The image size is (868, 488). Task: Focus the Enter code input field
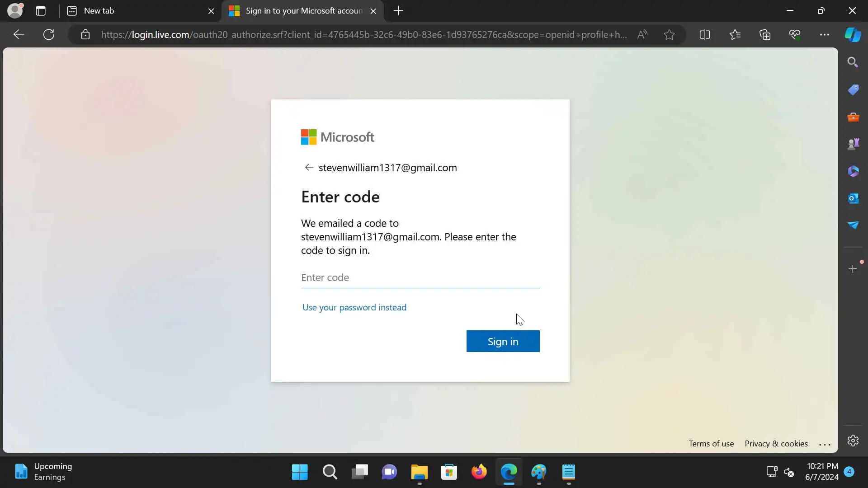[x=420, y=277]
